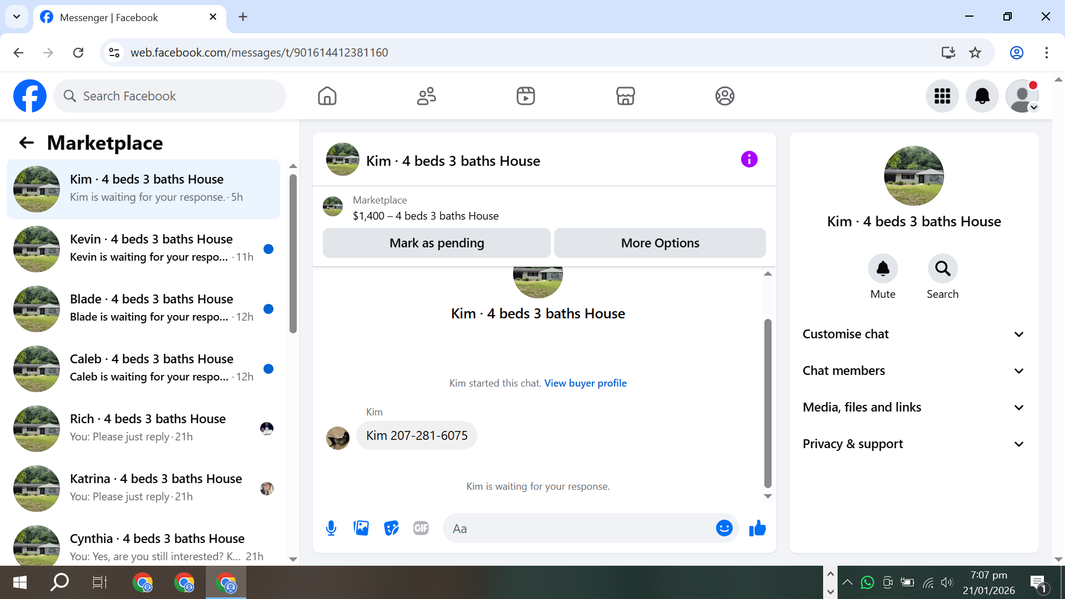The image size is (1065, 599).
Task: Open the notifications bell
Action: pyautogui.click(x=982, y=96)
